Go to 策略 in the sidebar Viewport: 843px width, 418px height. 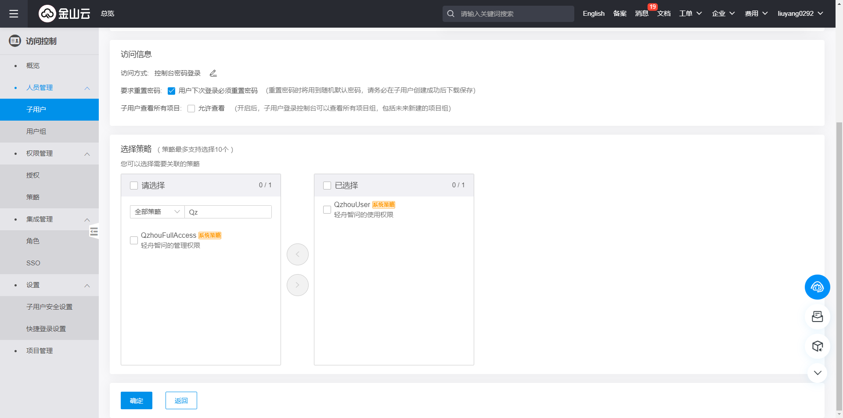coord(33,197)
